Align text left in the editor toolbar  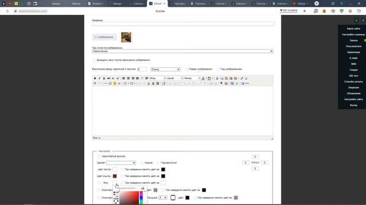coord(124,79)
